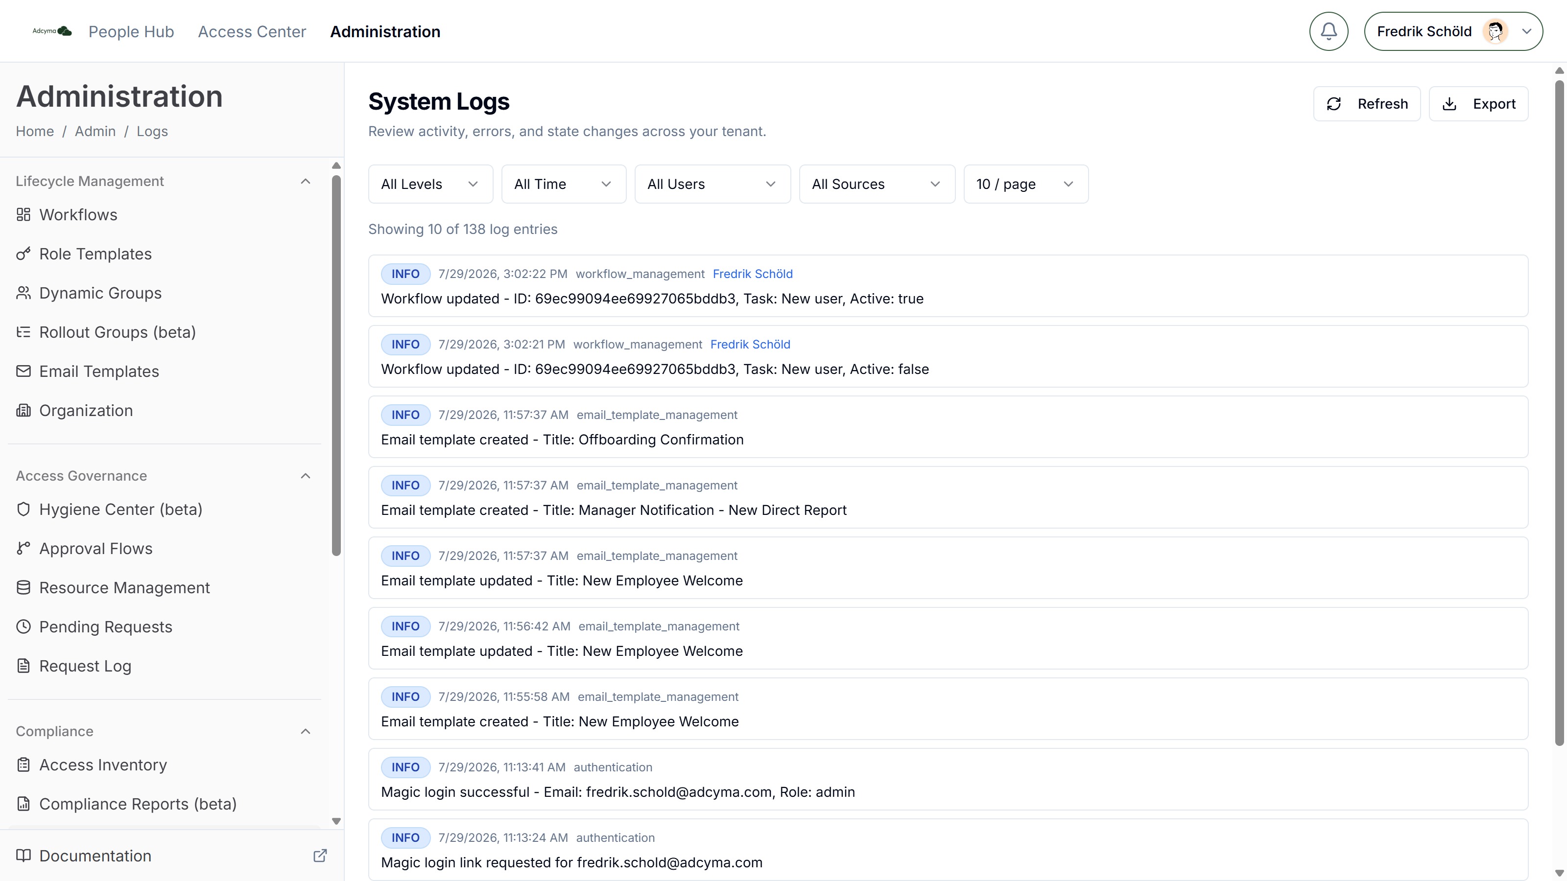This screenshot has height=881, width=1567.
Task: Open Role Templates in the sidebar
Action: click(x=164, y=254)
